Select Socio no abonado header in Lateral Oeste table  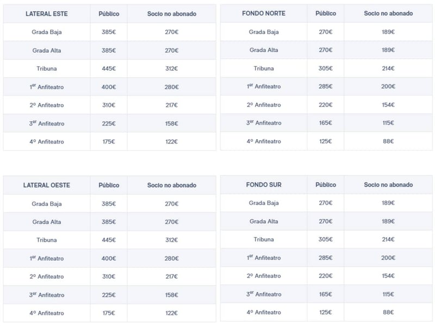171,185
